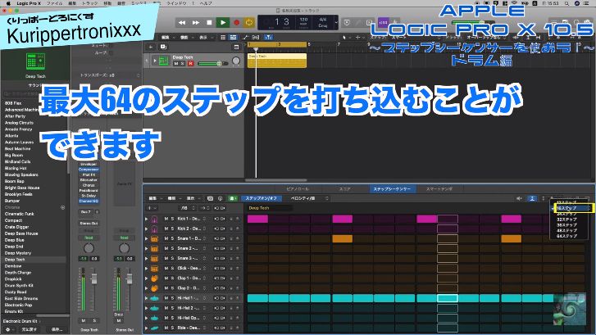Click the gear icon at library bottom
The width and height of the screenshot is (596, 335).
7,329
